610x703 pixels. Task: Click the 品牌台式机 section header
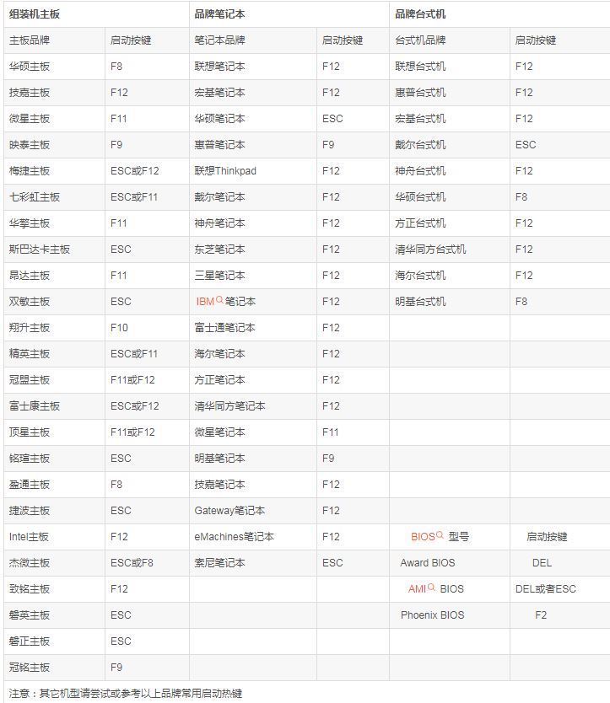421,14
